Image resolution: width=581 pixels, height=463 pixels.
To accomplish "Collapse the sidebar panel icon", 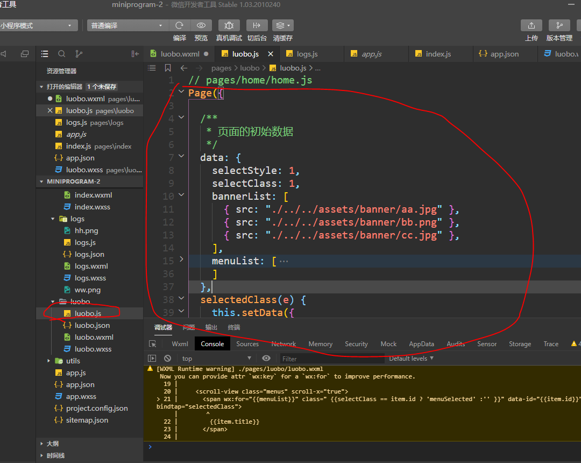I will coord(135,54).
